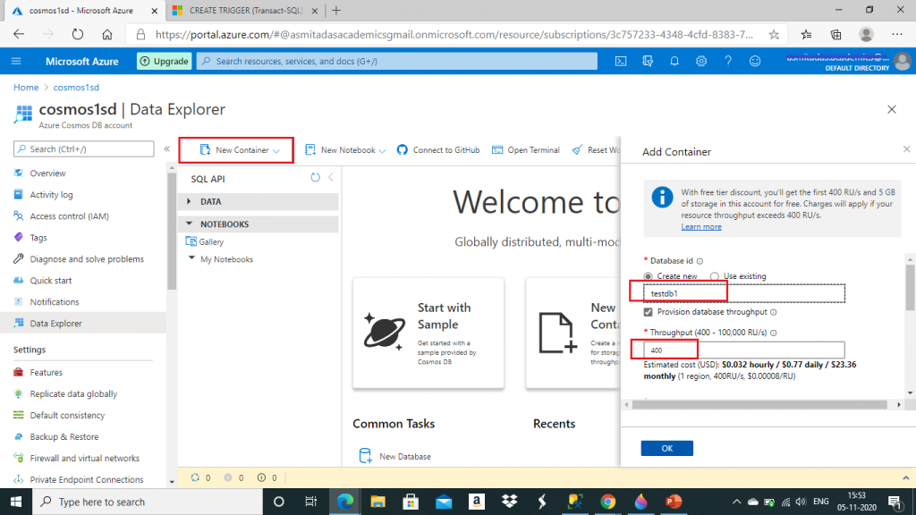Close the Data Explorer blade
916x515 pixels.
click(x=892, y=109)
